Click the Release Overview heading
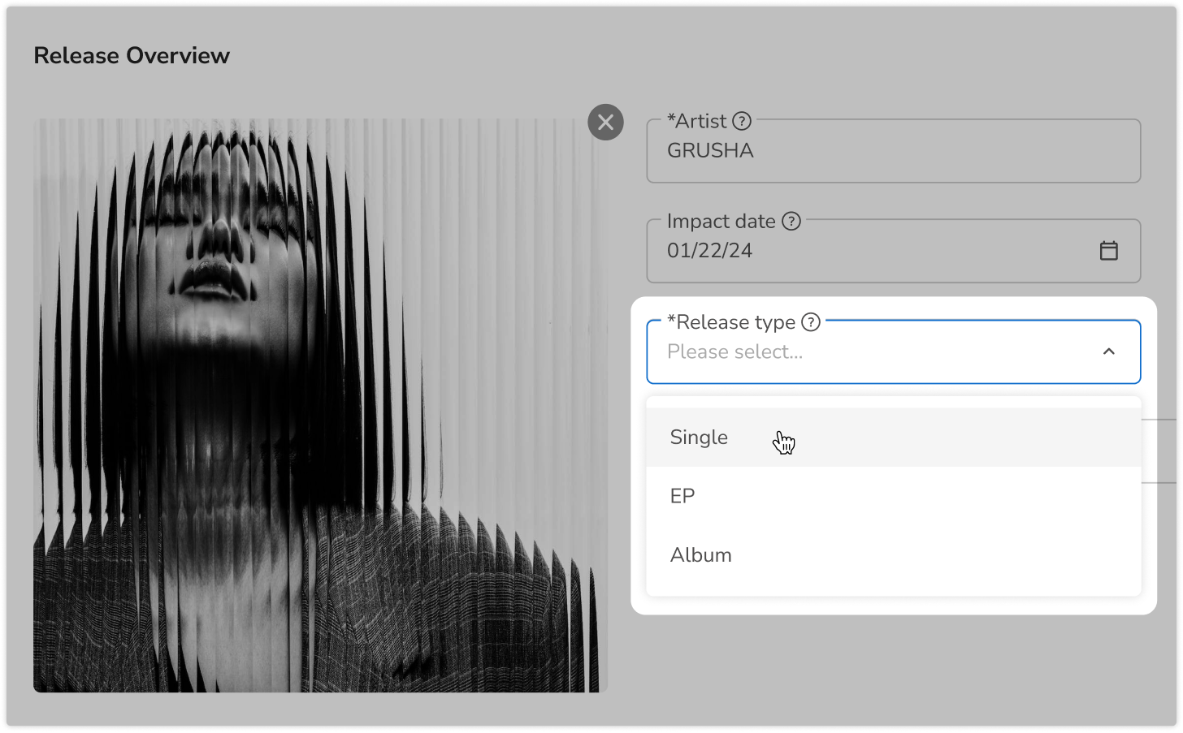 132,55
